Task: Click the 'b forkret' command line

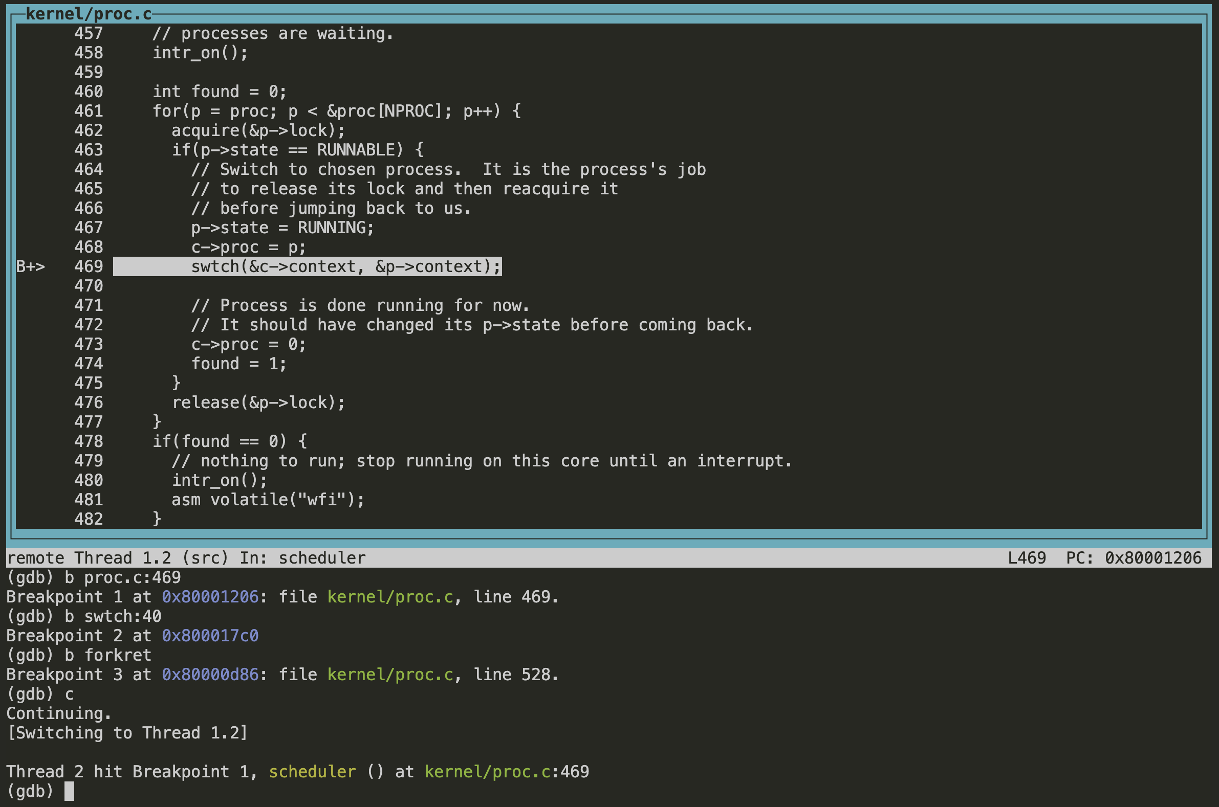Action: click(x=107, y=655)
